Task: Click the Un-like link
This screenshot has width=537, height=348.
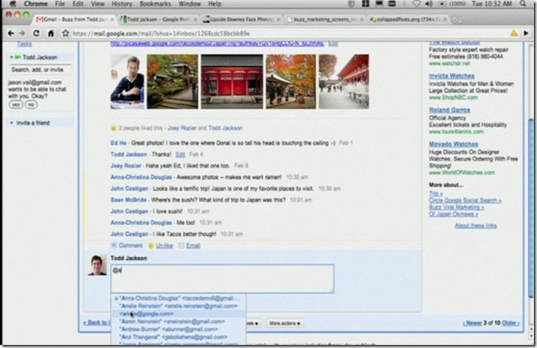Action: click(165, 245)
